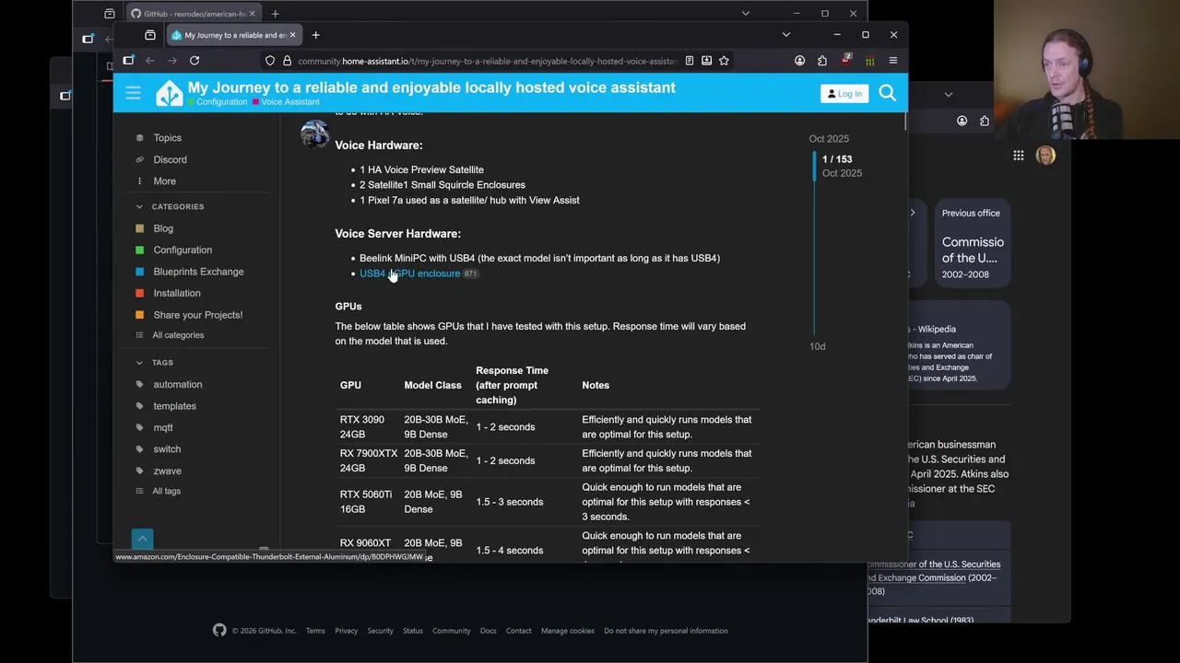Click the Home Assistant logo in header
The image size is (1180, 663).
(x=169, y=93)
